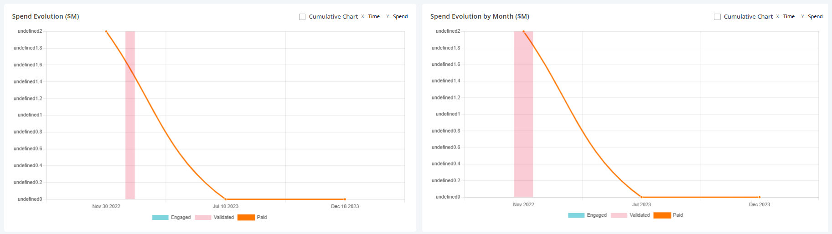Viewport: 832px width, 234px height.
Task: Click Spend Evolution by Month ($M) title
Action: coord(480,16)
